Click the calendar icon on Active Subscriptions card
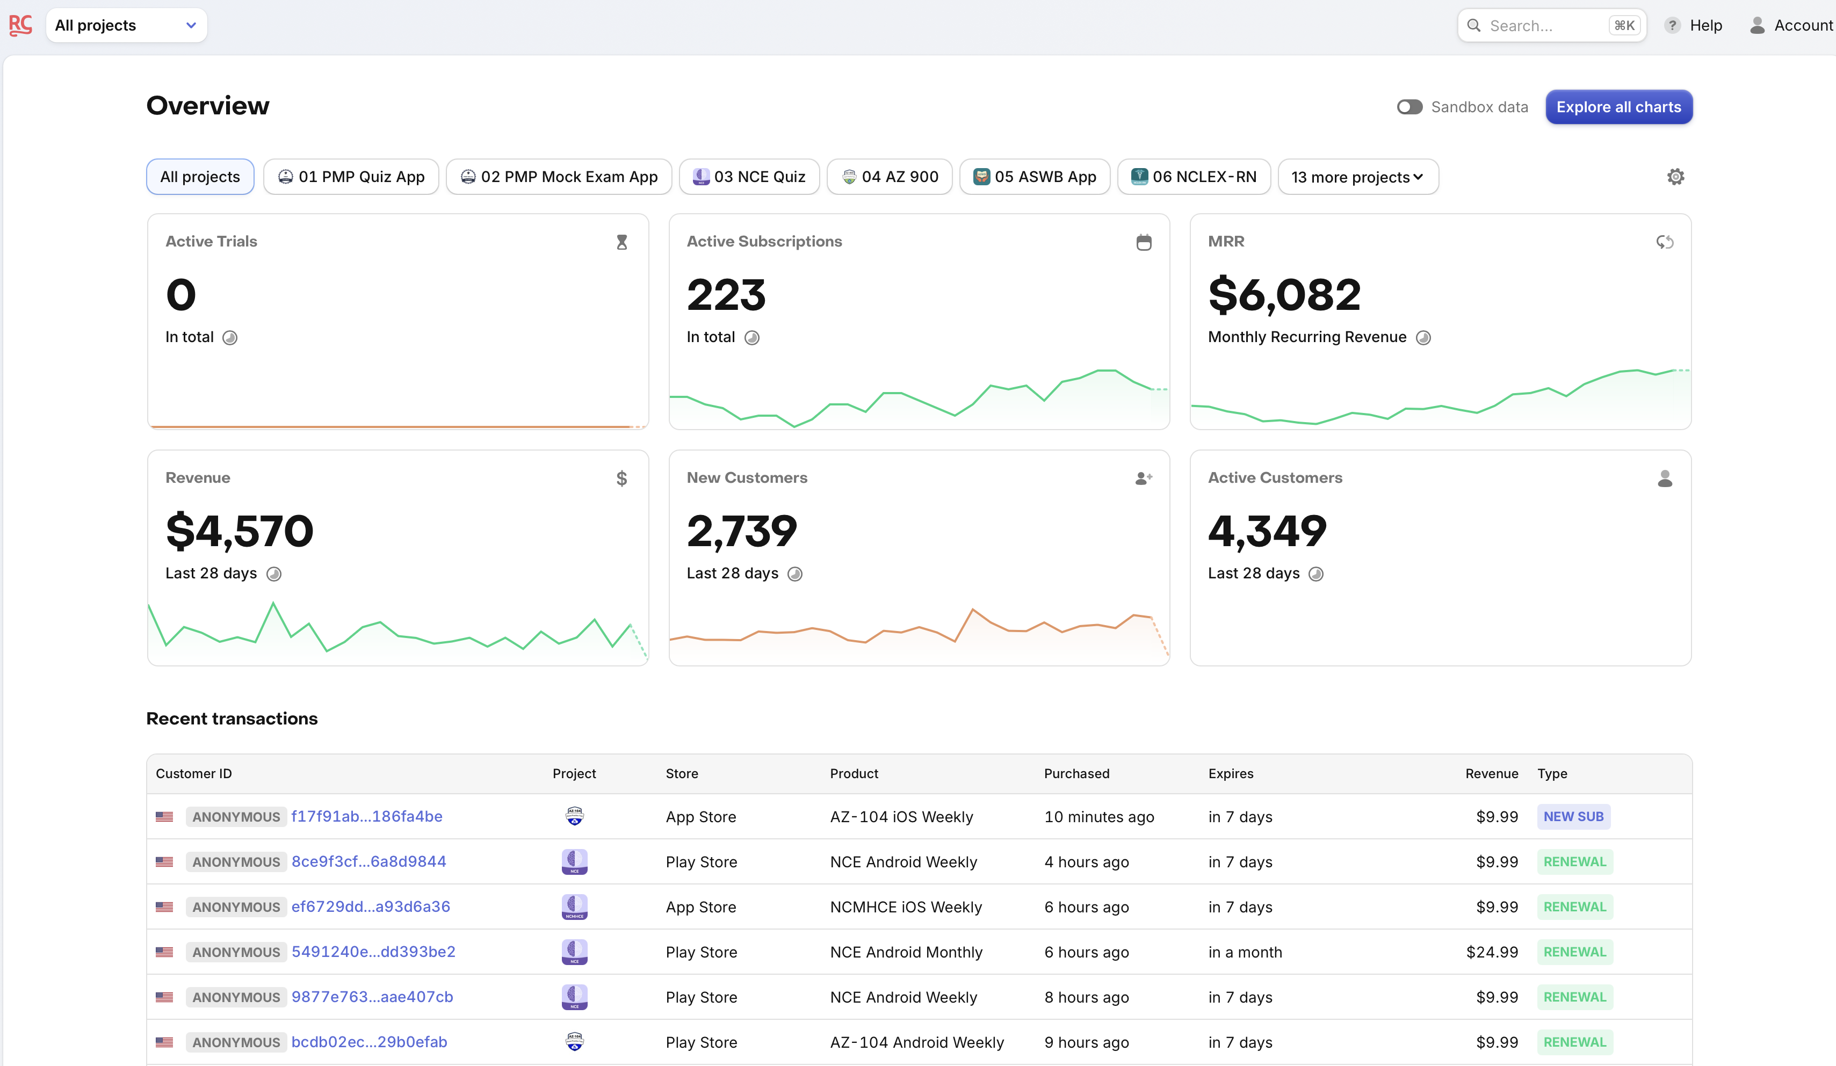This screenshot has height=1066, width=1836. (1144, 241)
